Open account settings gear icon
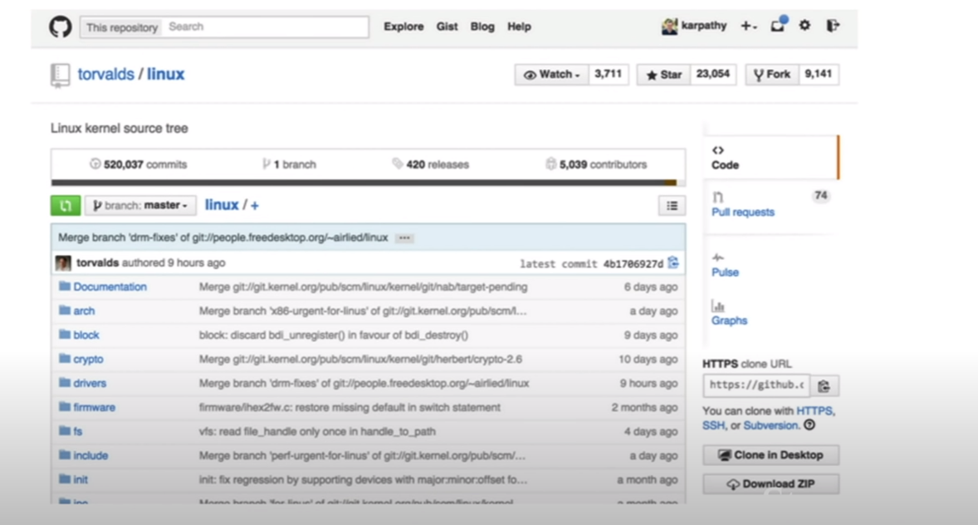978x525 pixels. coord(805,26)
